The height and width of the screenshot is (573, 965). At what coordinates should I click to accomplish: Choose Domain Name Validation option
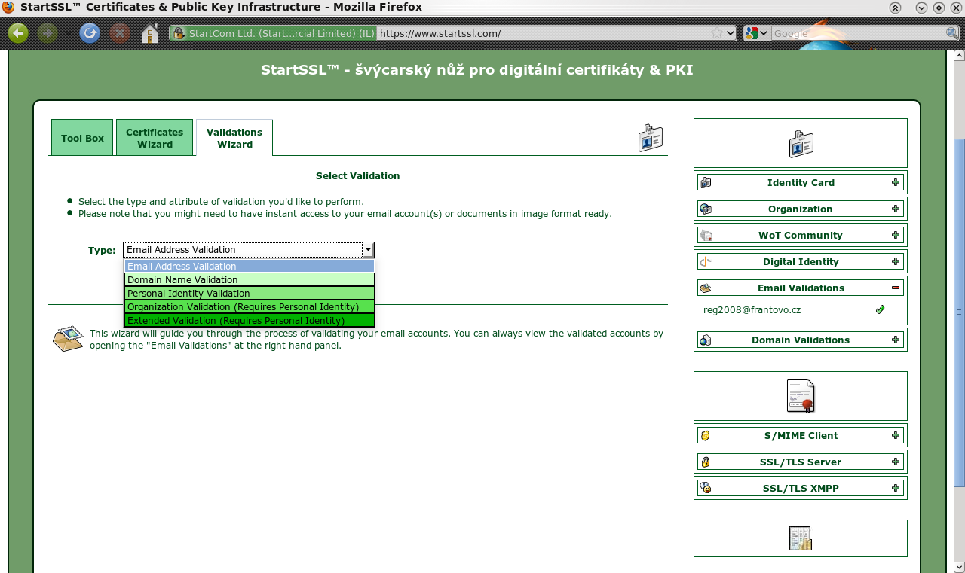pos(250,279)
